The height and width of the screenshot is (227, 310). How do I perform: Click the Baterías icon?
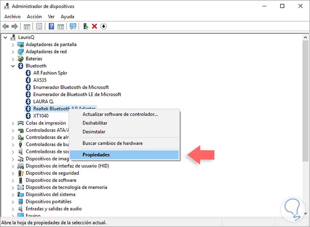20,59
